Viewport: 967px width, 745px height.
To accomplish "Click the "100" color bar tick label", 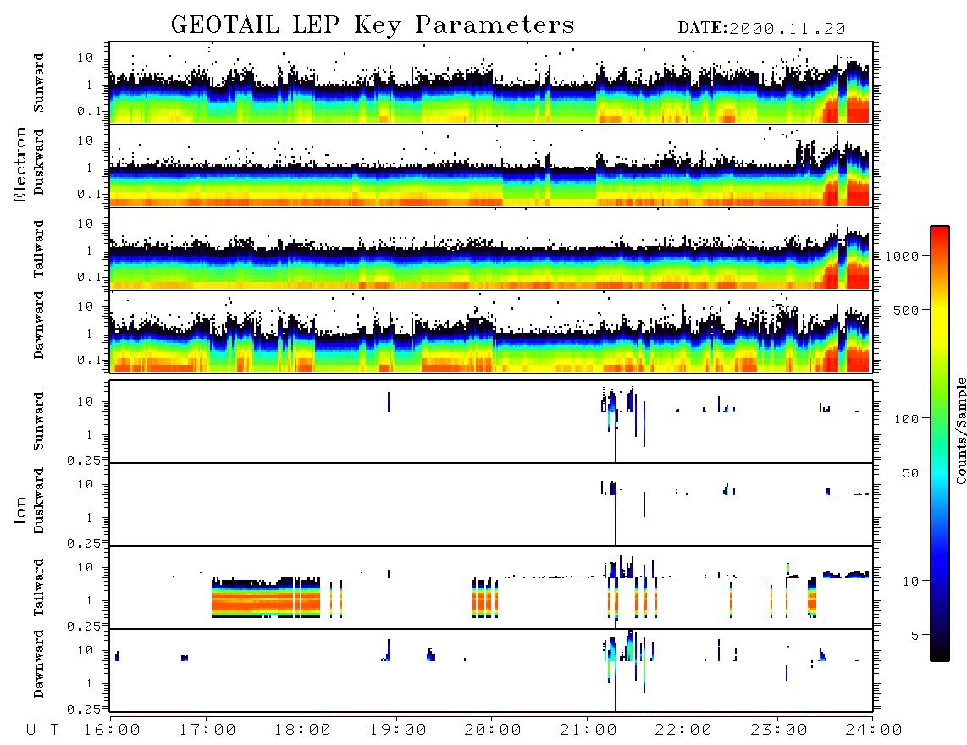I will click(907, 419).
